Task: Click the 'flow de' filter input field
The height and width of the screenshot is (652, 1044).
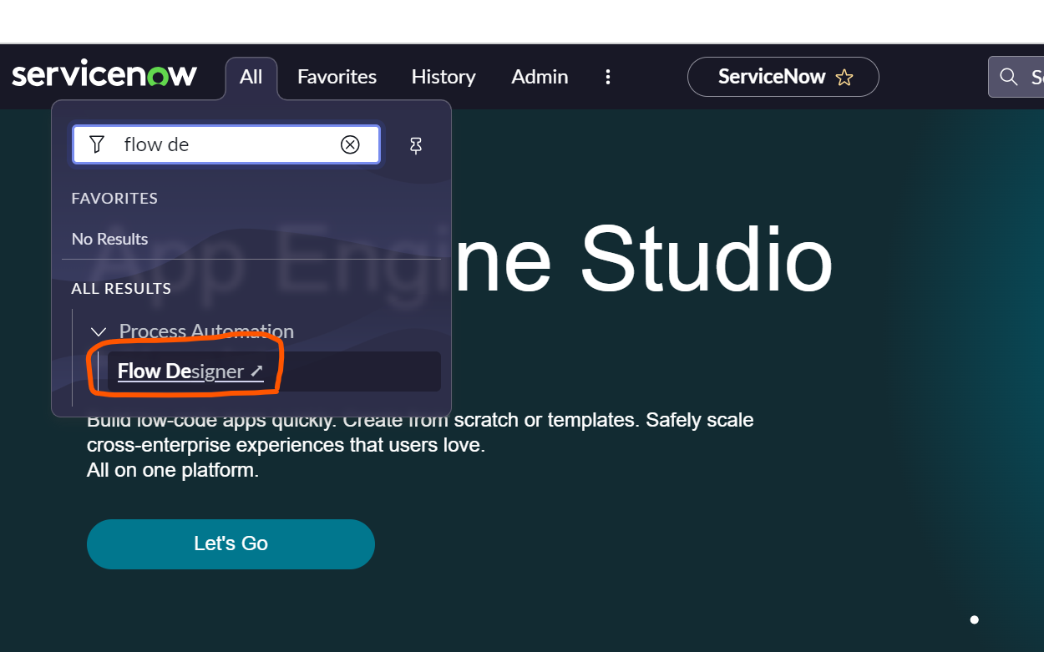Action: 226,144
